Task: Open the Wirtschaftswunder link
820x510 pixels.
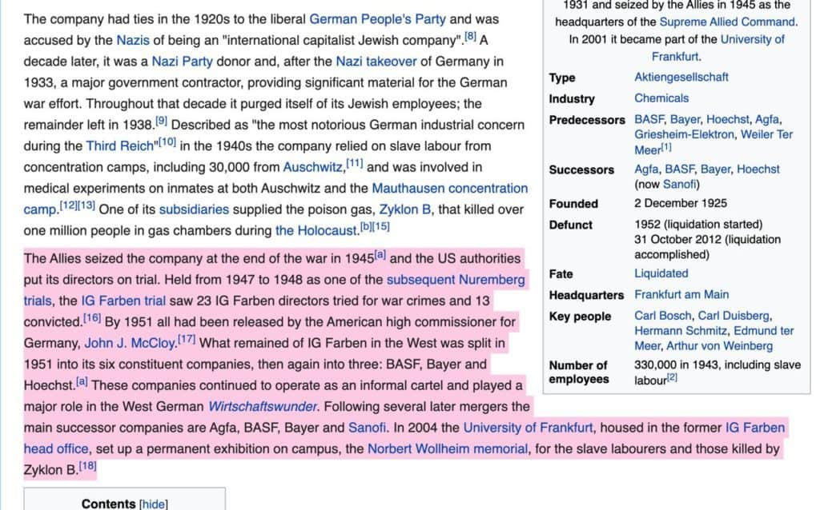Action: [263, 406]
